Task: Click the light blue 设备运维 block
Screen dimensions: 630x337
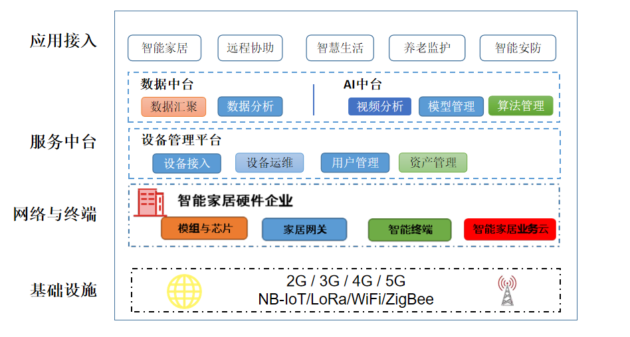Action: (269, 163)
